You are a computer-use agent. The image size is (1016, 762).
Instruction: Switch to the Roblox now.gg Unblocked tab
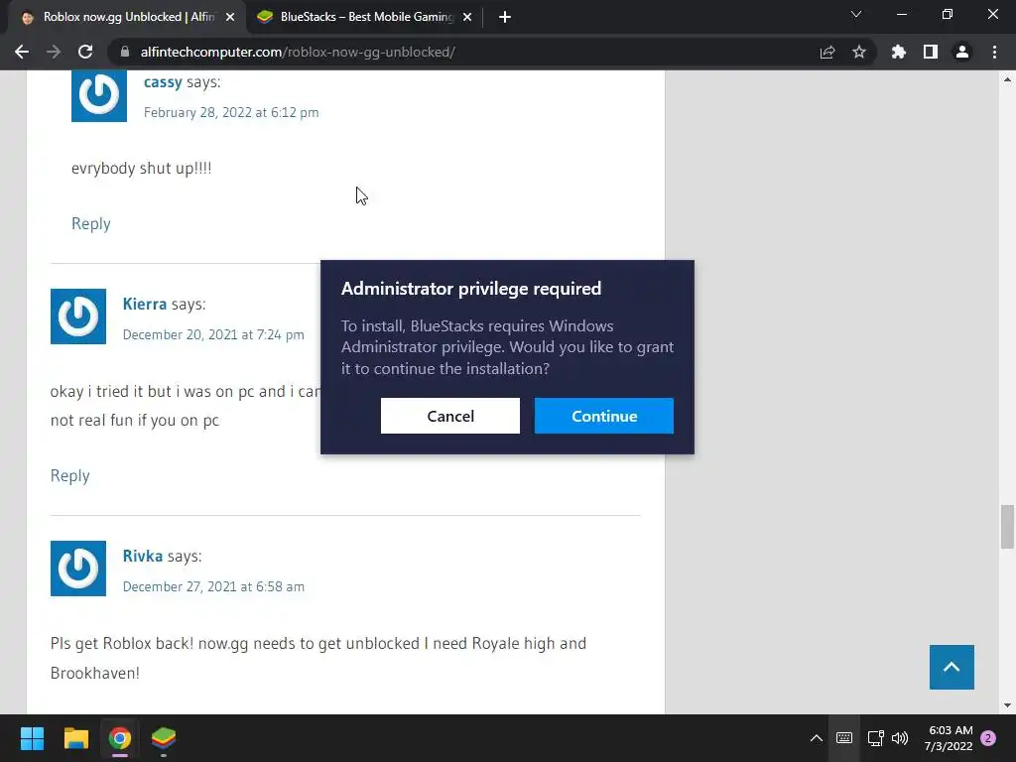coord(128,17)
